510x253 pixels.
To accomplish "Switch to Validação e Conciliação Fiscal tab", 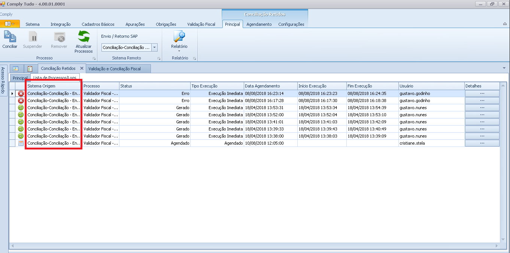I will (x=115, y=69).
